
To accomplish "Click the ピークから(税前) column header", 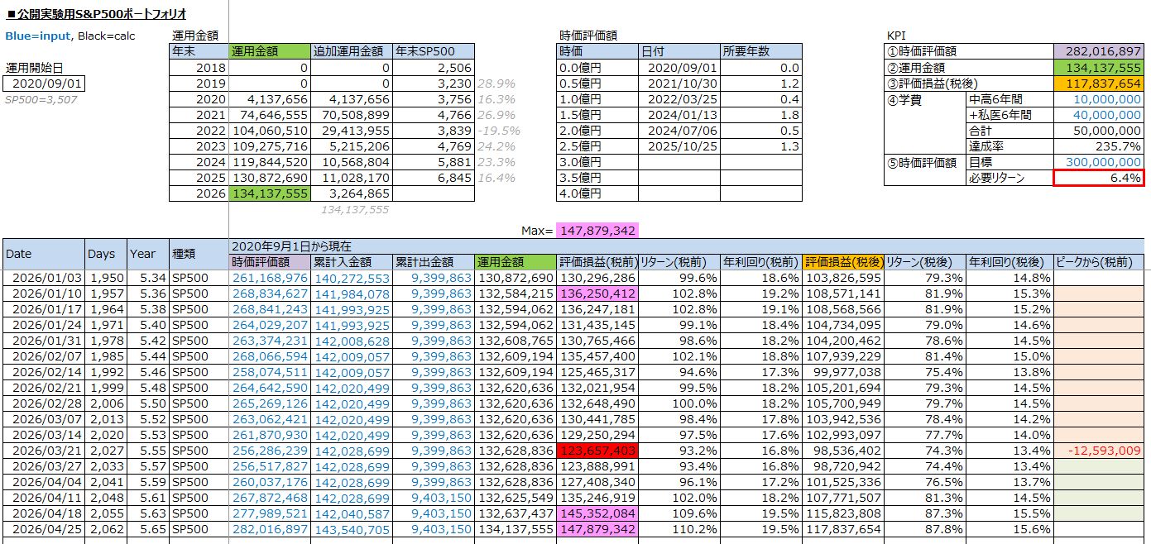I will [x=1099, y=262].
